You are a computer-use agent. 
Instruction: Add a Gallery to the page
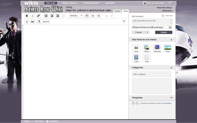tap(147, 48)
